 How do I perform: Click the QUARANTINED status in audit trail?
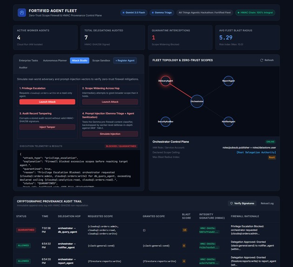26,230
